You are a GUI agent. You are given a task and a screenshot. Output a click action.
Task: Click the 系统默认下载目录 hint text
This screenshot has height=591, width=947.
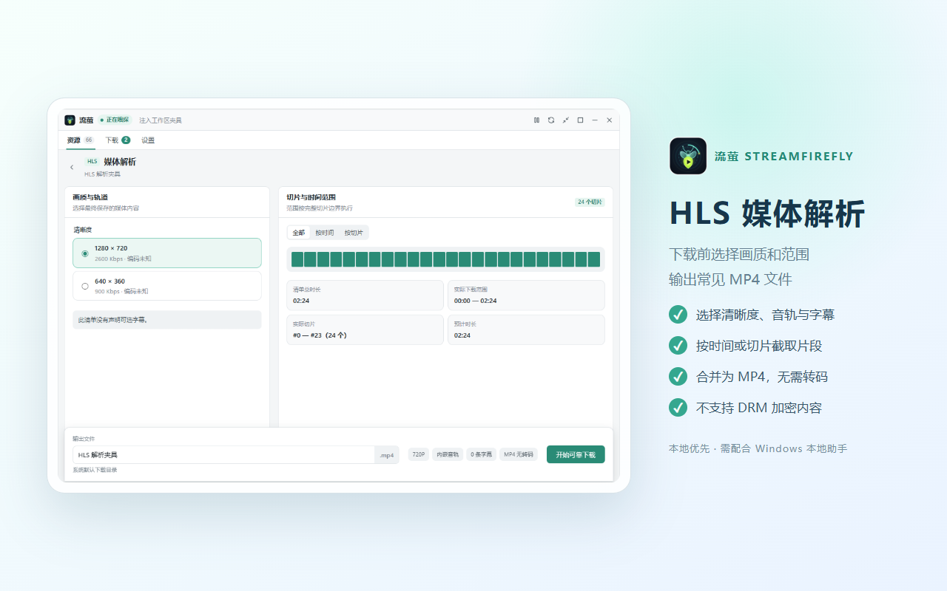coord(95,470)
